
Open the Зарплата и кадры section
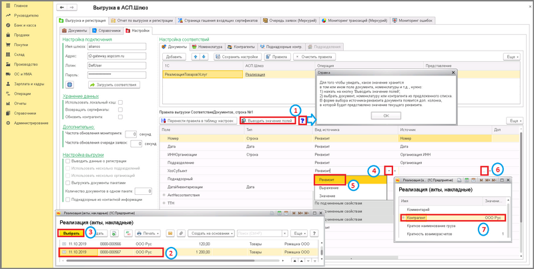coord(29,83)
